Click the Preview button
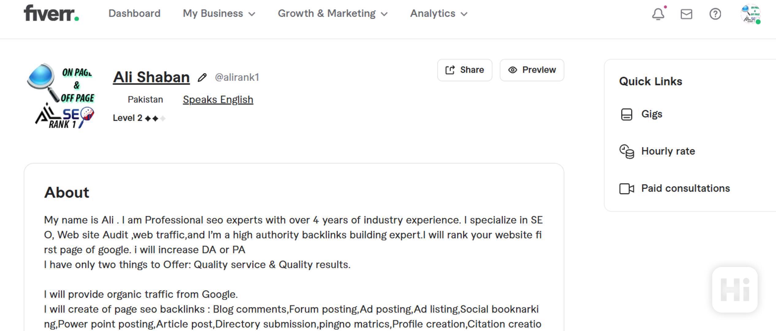Image resolution: width=776 pixels, height=331 pixels. click(x=532, y=70)
